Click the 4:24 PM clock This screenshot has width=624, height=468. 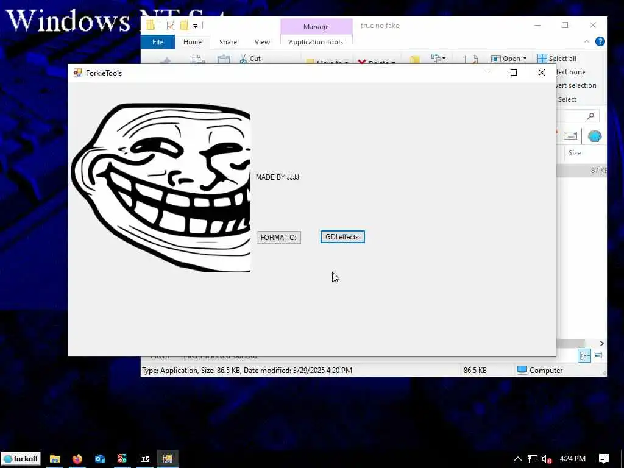[x=572, y=458]
